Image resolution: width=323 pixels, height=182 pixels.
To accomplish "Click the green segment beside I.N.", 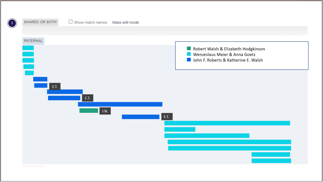I will pyautogui.click(x=88, y=111).
